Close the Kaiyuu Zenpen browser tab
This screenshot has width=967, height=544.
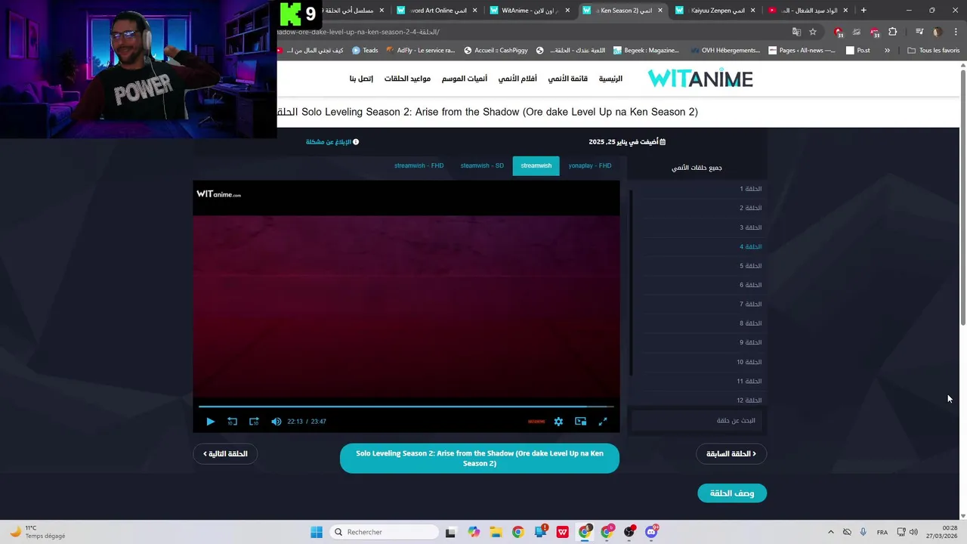click(x=754, y=11)
